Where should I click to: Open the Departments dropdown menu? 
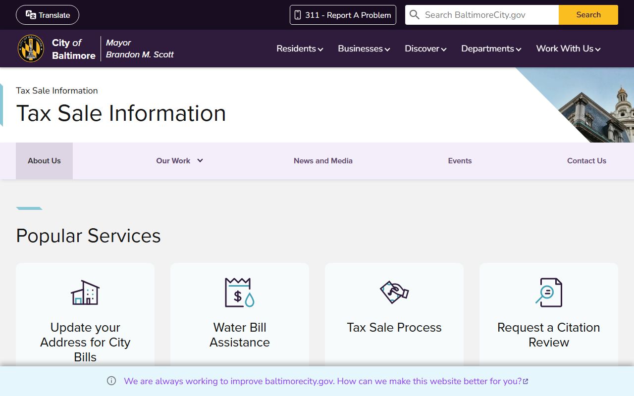tap(491, 49)
